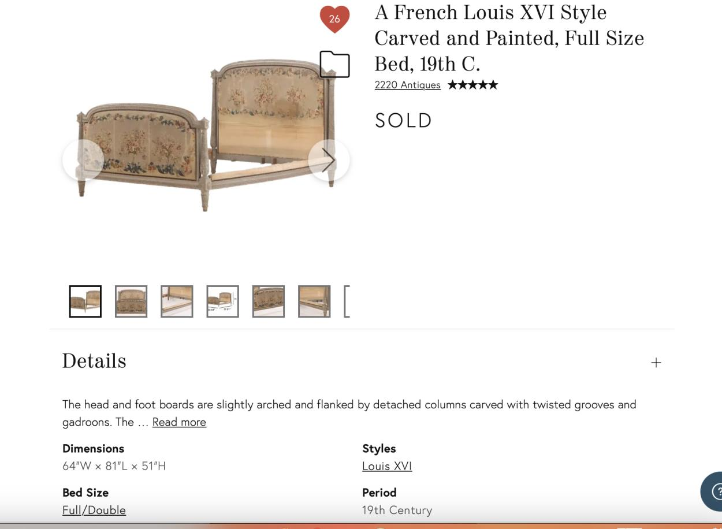The height and width of the screenshot is (529, 722).
Task: Open the 2220 Antiques seller link
Action: pyautogui.click(x=407, y=85)
